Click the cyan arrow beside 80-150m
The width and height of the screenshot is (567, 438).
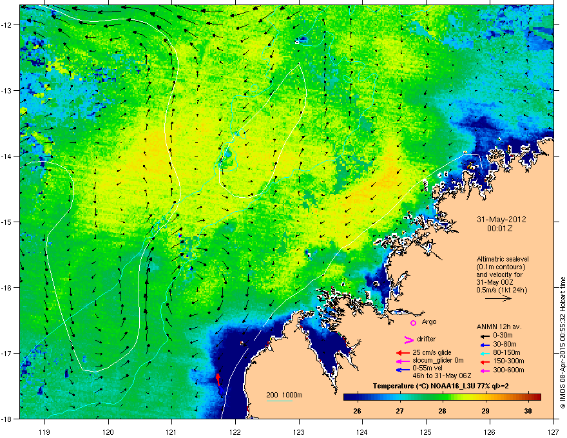[x=485, y=353]
